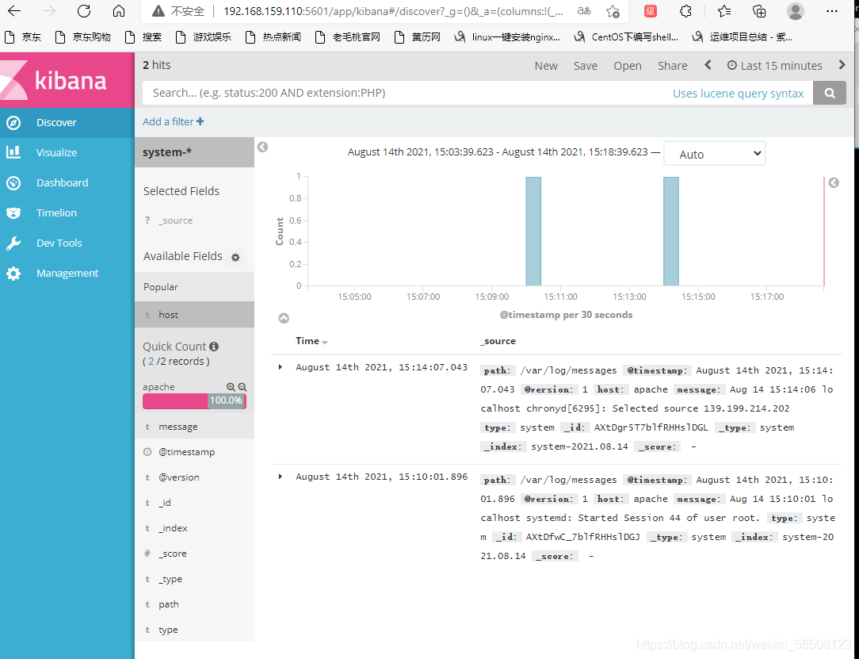This screenshot has height=659, width=859.
Task: Click the add-to-favorites star icon
Action: pyautogui.click(x=613, y=12)
